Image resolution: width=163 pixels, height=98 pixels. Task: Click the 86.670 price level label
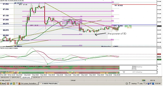coord(6,30)
